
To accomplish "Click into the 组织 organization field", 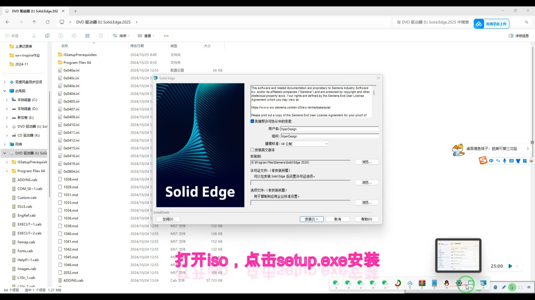I will coord(330,136).
